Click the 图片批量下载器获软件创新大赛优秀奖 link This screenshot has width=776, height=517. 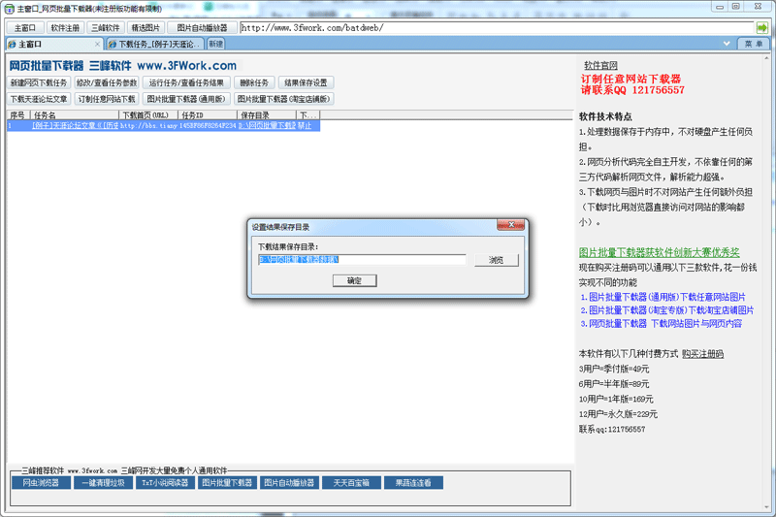660,252
